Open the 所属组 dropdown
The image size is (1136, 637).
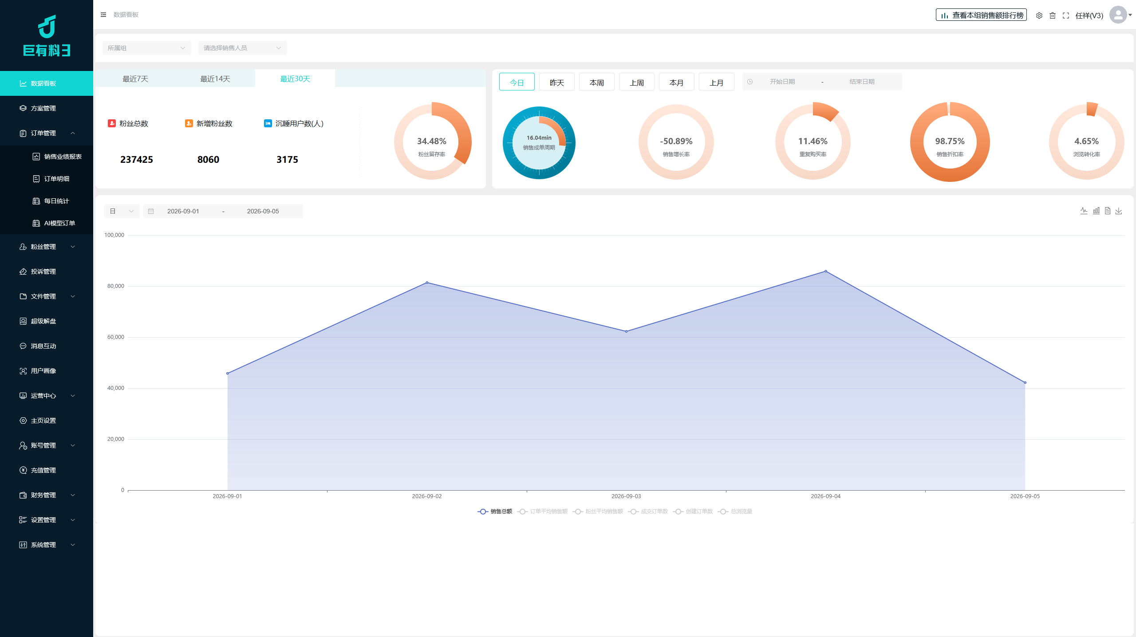pos(147,48)
